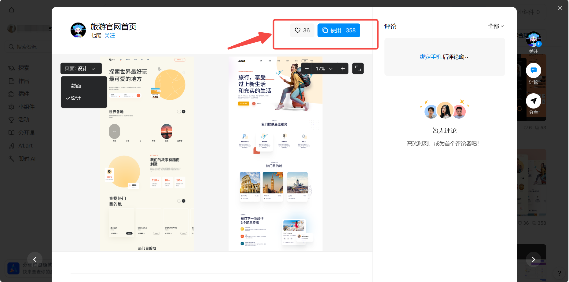Zoom out with the minus button
569x282 pixels.
(307, 69)
